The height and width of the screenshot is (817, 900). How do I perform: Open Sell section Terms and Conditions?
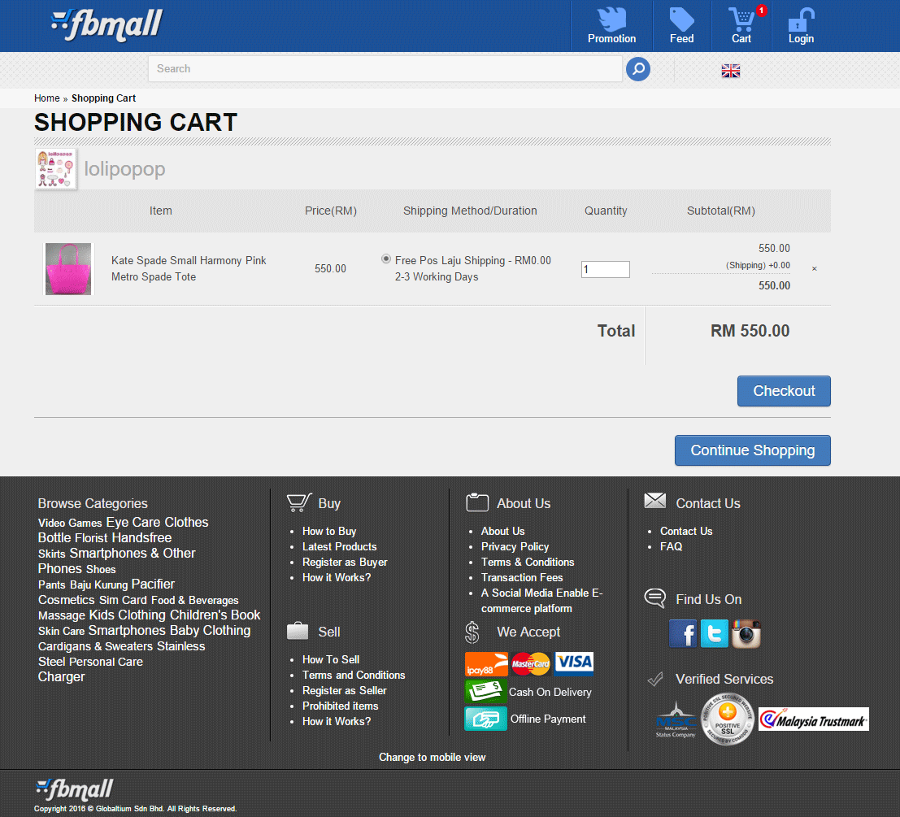[354, 676]
